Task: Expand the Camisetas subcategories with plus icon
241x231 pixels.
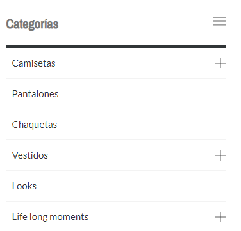Action: click(220, 63)
